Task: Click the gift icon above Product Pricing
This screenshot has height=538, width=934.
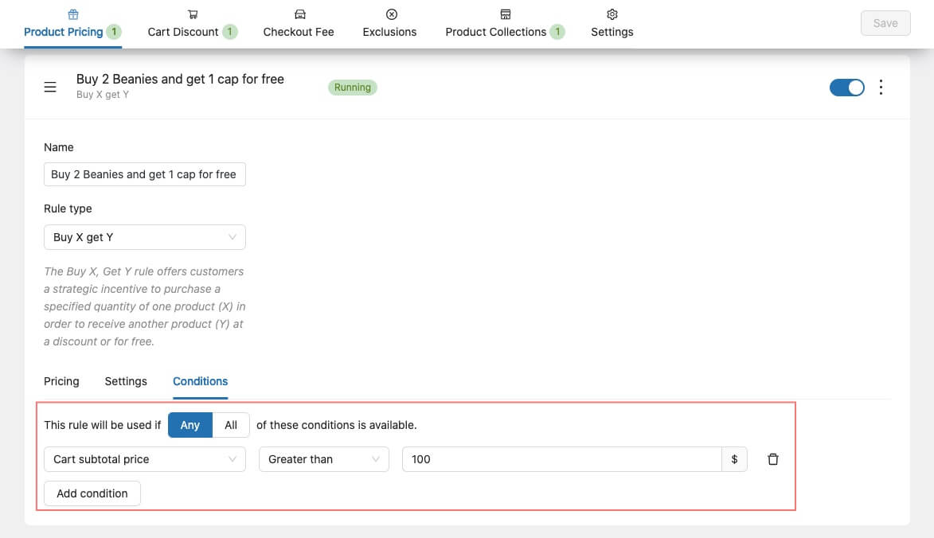Action: (73, 14)
